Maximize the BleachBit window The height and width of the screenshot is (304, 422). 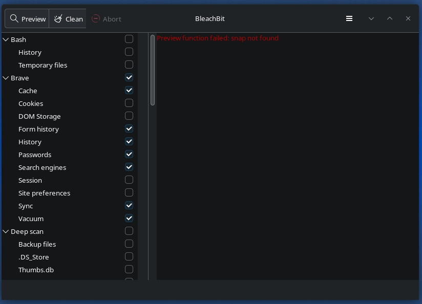pyautogui.click(x=390, y=18)
